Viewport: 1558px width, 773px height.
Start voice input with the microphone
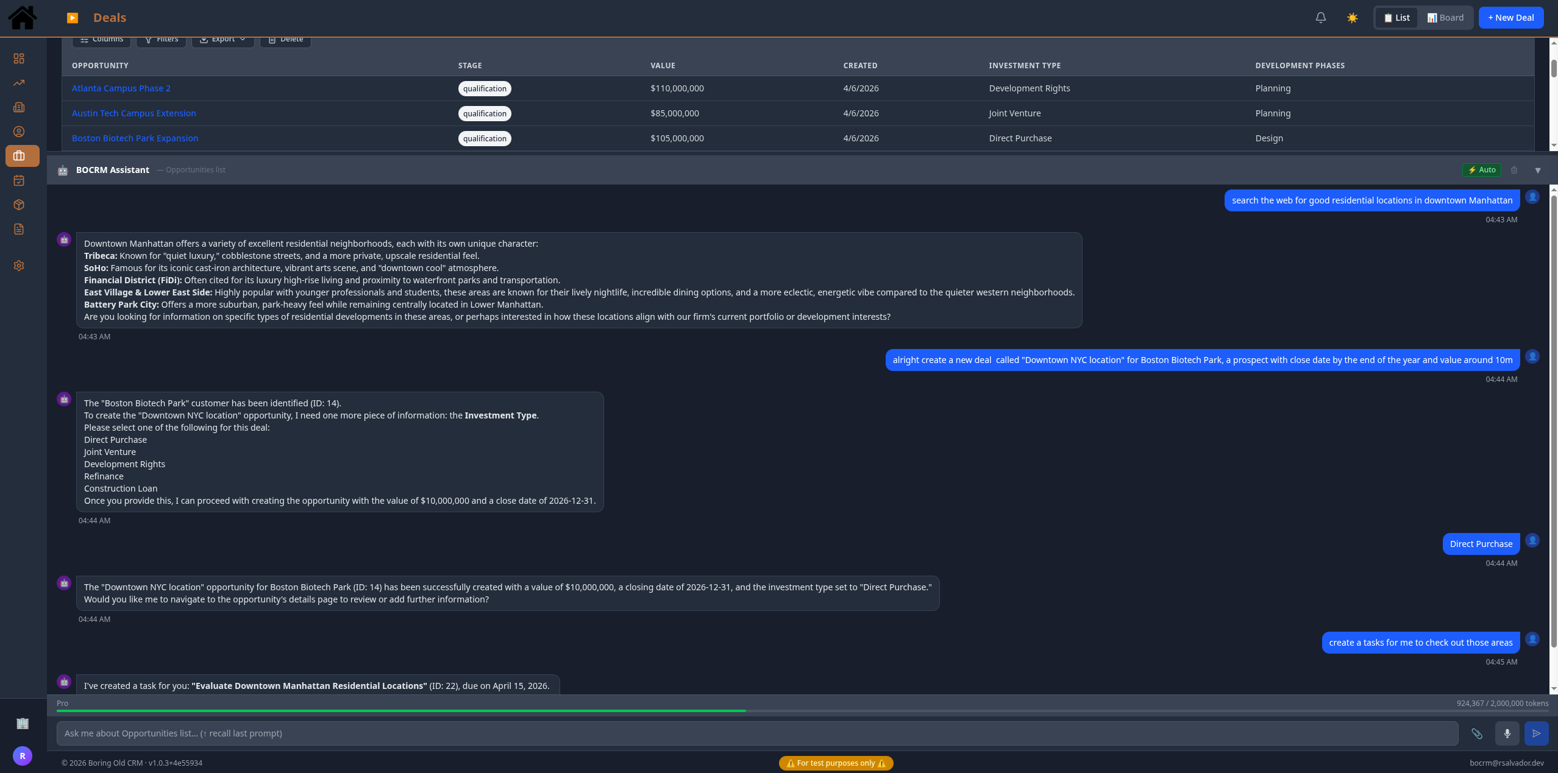[x=1507, y=733]
